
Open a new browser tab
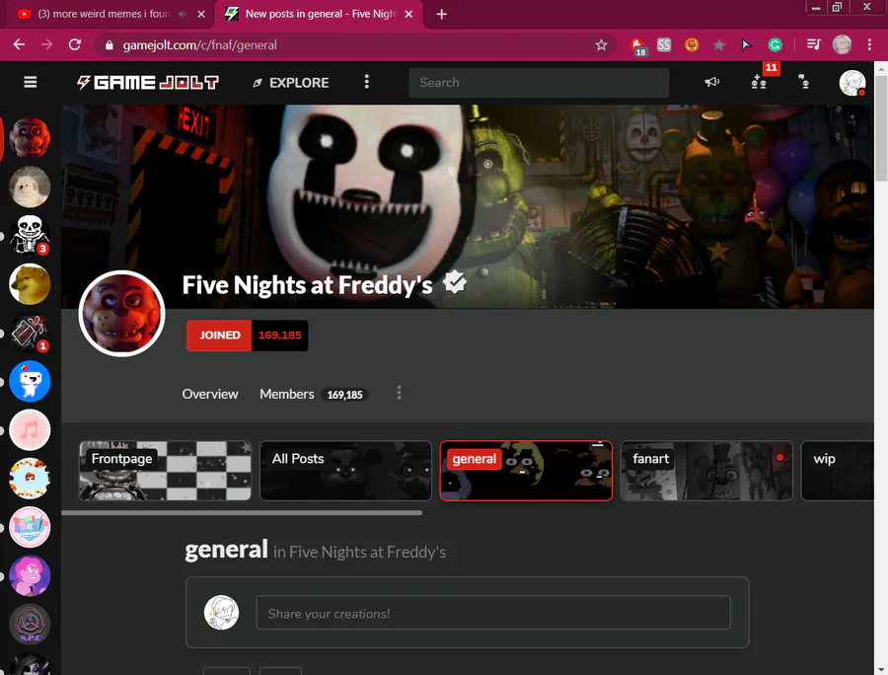pyautogui.click(x=442, y=14)
